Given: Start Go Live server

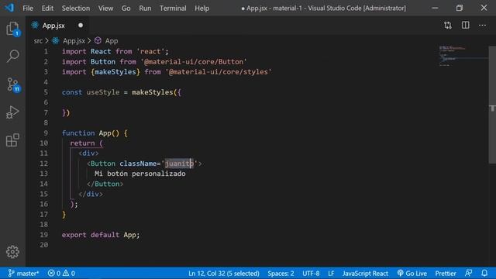Looking at the screenshot, I should pyautogui.click(x=412, y=273).
